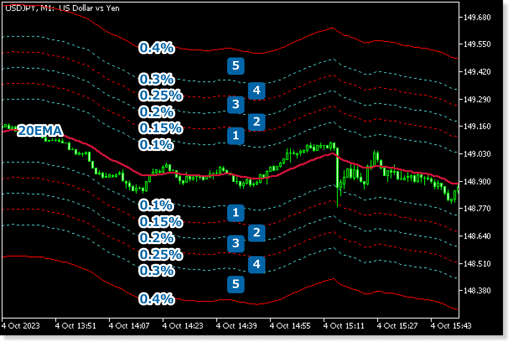Click the 149.160 price scale value

[x=477, y=126]
